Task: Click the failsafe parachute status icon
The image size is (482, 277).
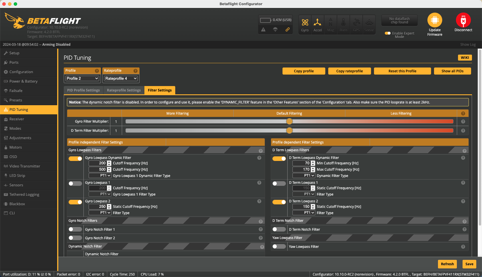Action: (275, 29)
